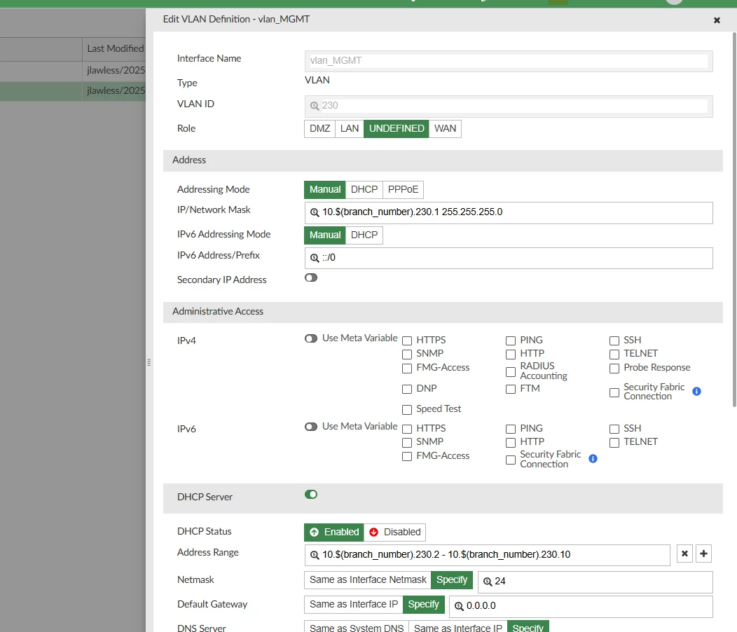Image resolution: width=737 pixels, height=632 pixels.
Task: Enable IPv6 SSH access checkbox
Action: tap(614, 429)
